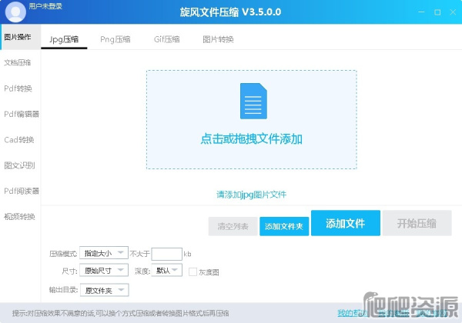This screenshot has height=323, width=462.
Task: Expand the 尺寸 dropdown
Action: click(x=103, y=271)
